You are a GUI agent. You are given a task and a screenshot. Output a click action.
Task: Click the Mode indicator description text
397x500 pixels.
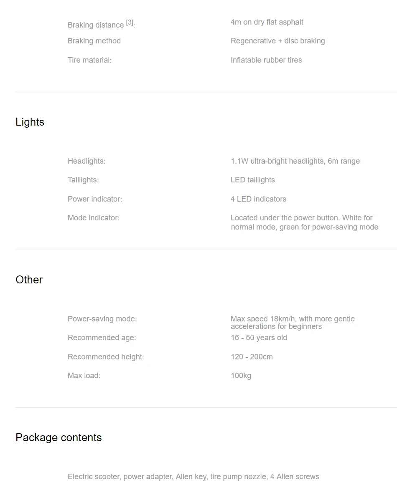[304, 222]
